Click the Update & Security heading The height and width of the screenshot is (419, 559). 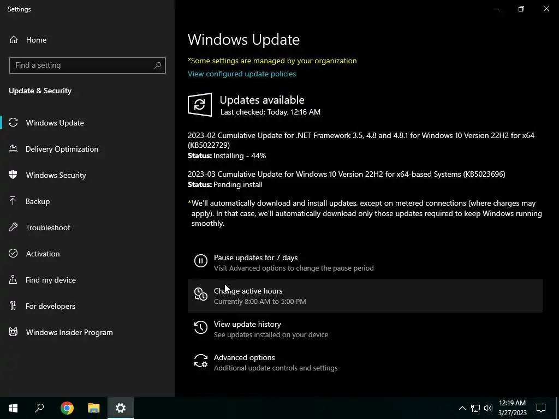pos(40,91)
